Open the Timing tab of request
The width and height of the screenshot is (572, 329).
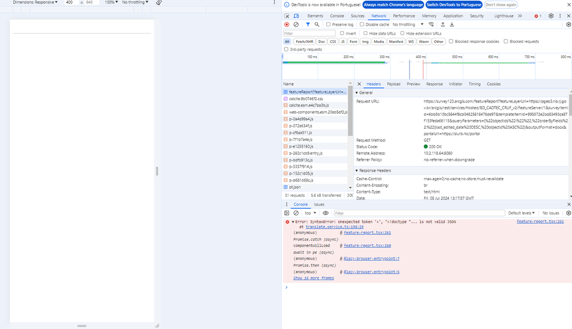475,84
